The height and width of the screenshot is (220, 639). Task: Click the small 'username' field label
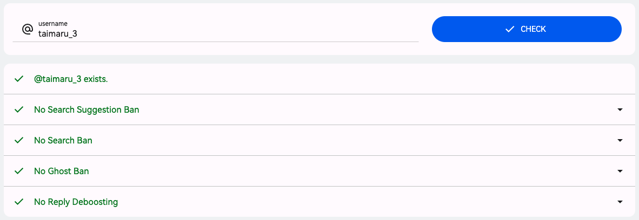53,24
